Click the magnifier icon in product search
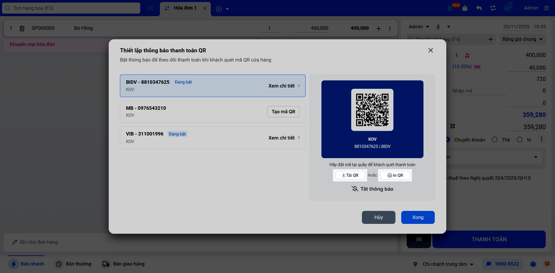This screenshot has height=273, width=555. click(8, 8)
